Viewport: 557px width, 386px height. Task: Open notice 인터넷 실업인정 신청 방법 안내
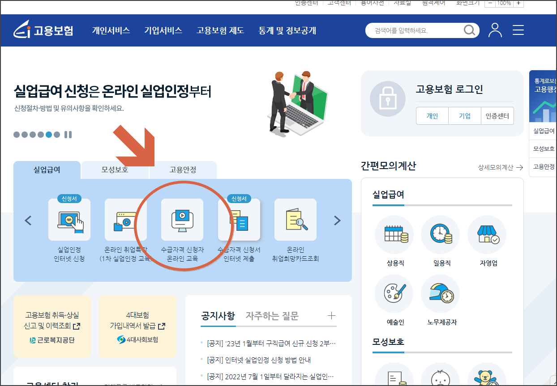click(259, 360)
